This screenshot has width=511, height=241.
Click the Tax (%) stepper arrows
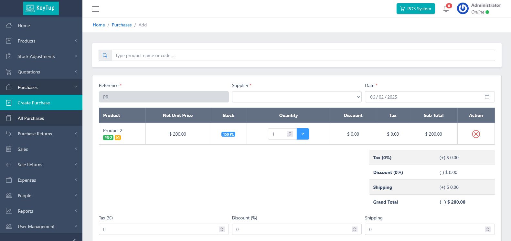click(x=222, y=229)
